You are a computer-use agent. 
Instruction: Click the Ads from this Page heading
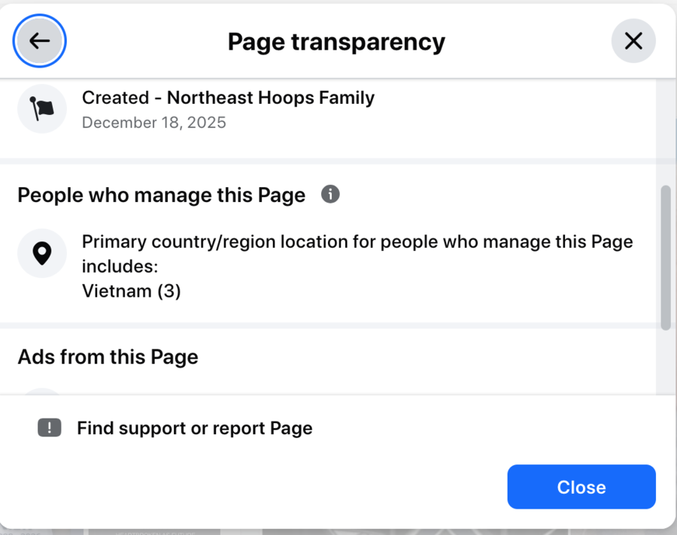tap(108, 356)
